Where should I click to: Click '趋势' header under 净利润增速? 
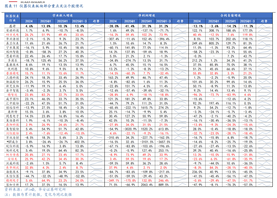coord(180,21)
